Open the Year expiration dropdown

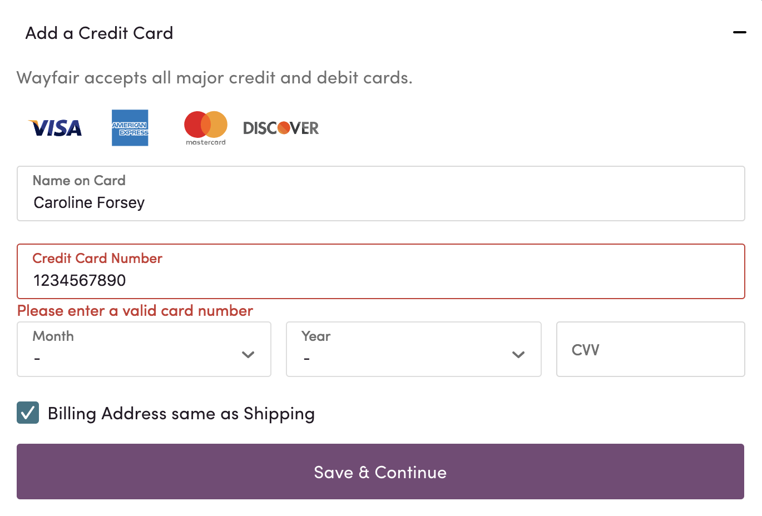(x=413, y=349)
